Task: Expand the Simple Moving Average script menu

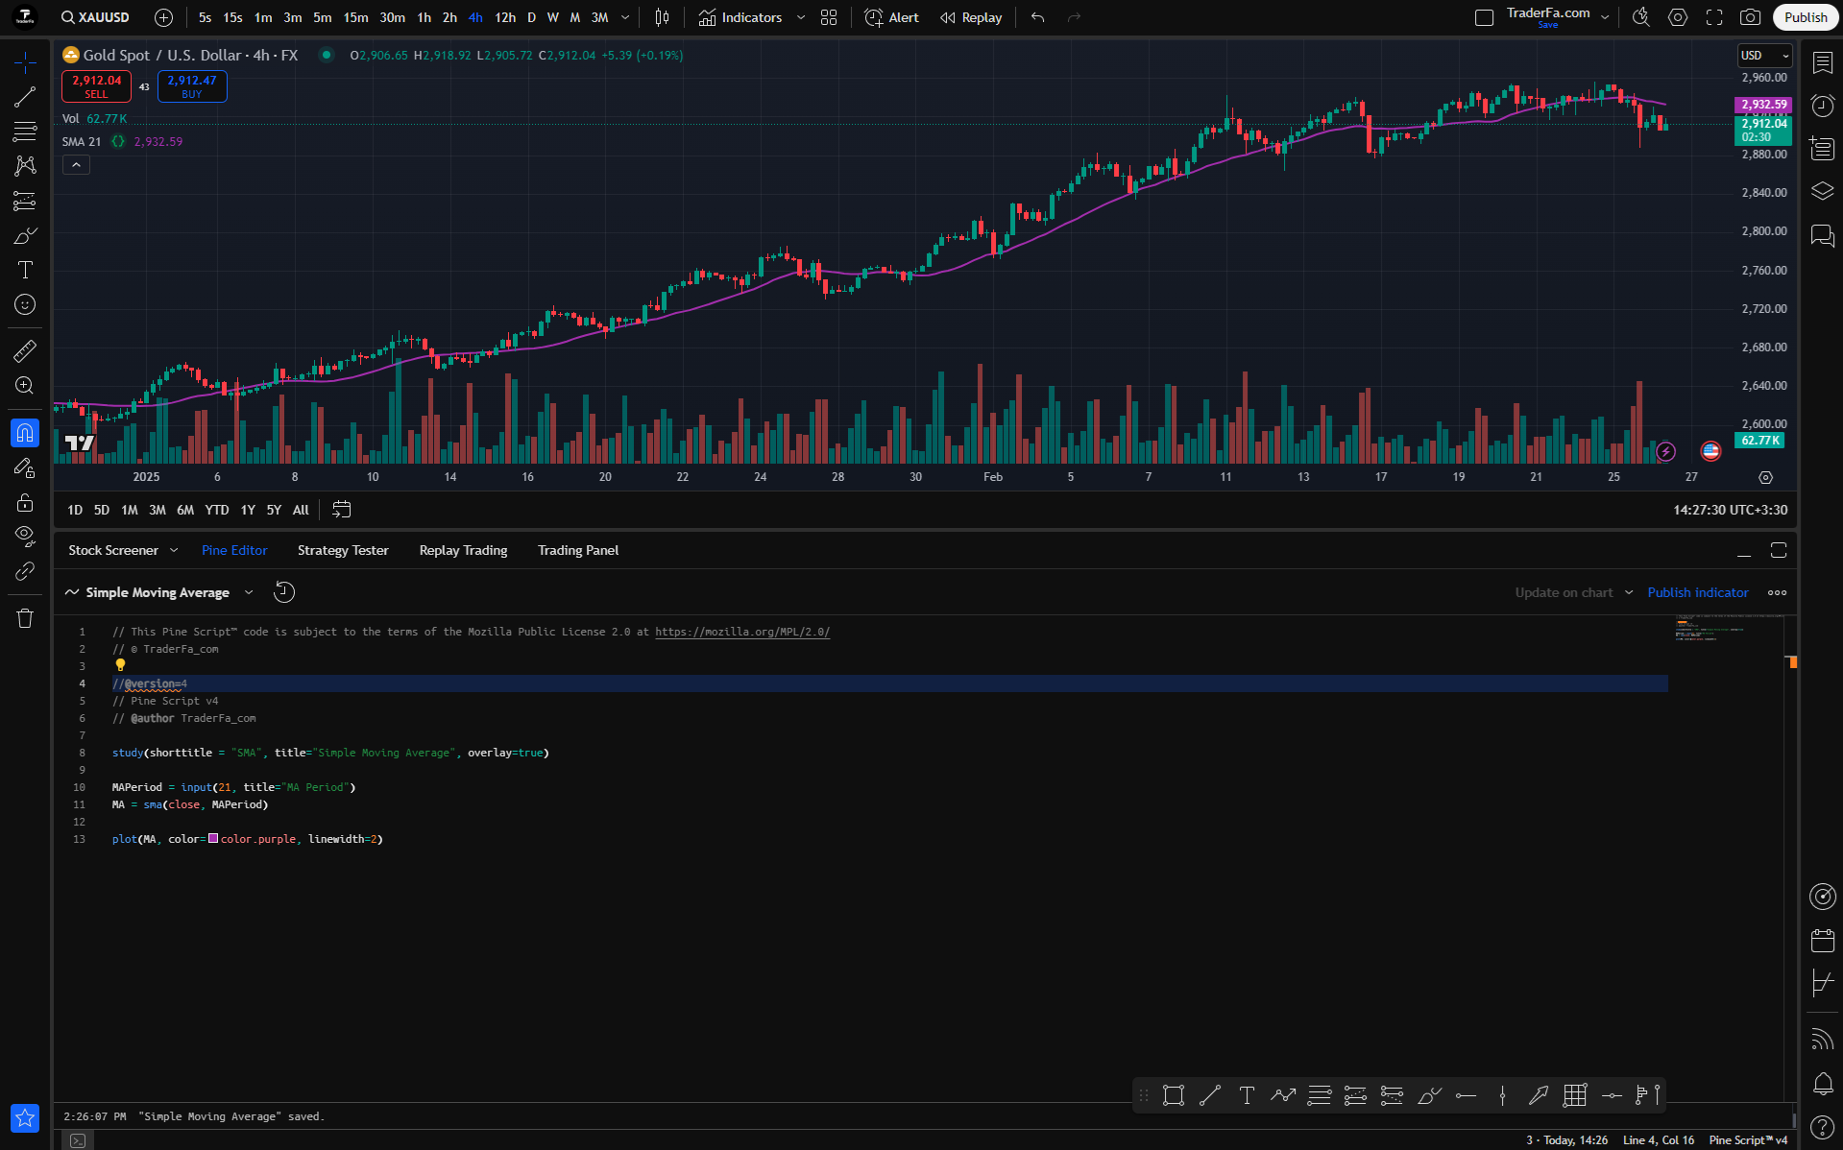Action: click(249, 592)
